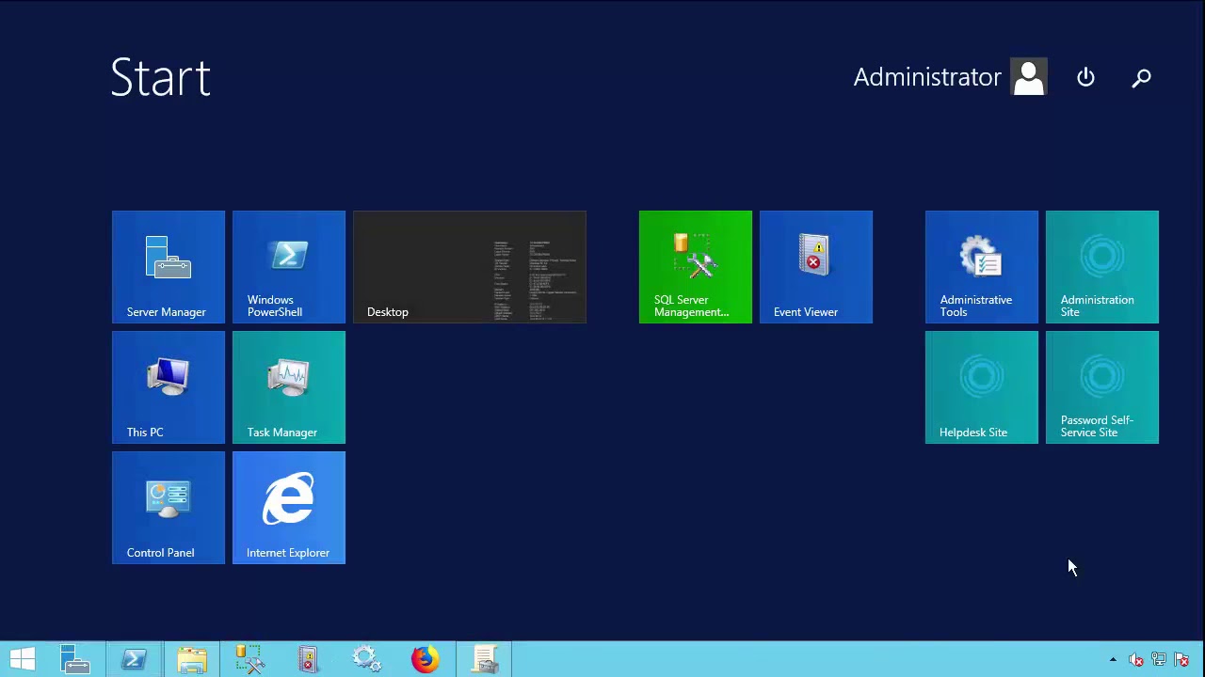Click the power options button

1085,77
